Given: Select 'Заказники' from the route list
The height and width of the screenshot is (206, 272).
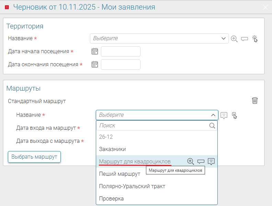Looking at the screenshot, I should click(x=112, y=149).
